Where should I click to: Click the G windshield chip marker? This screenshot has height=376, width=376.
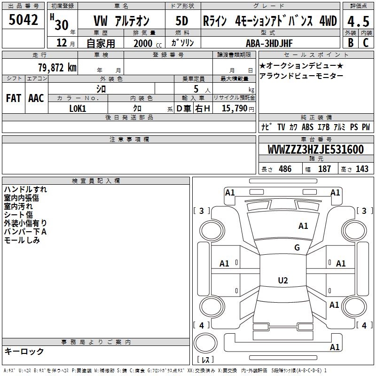297,248
